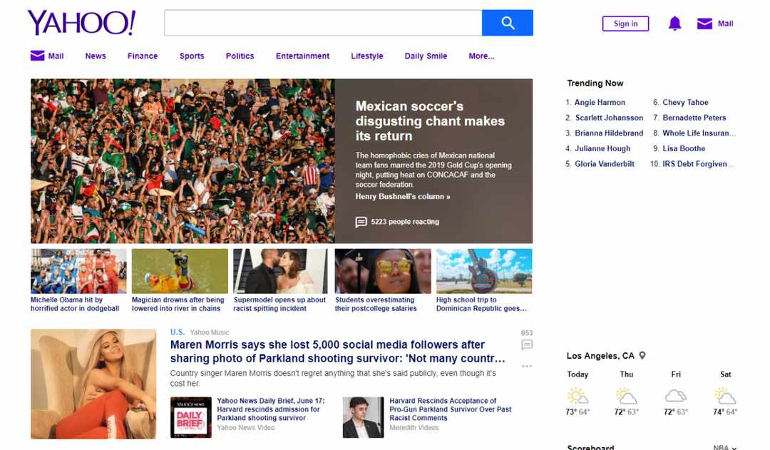
Task: Open trending topic Brianna Hildebrand
Action: click(x=609, y=133)
